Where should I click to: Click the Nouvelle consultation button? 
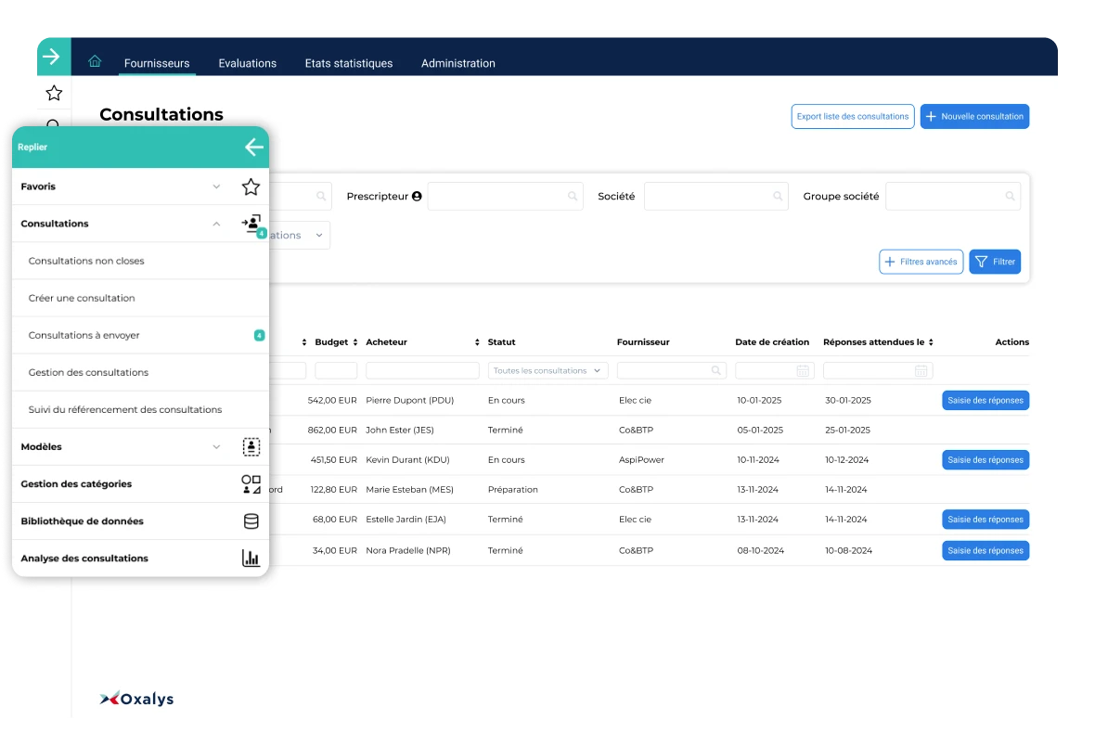pyautogui.click(x=974, y=117)
